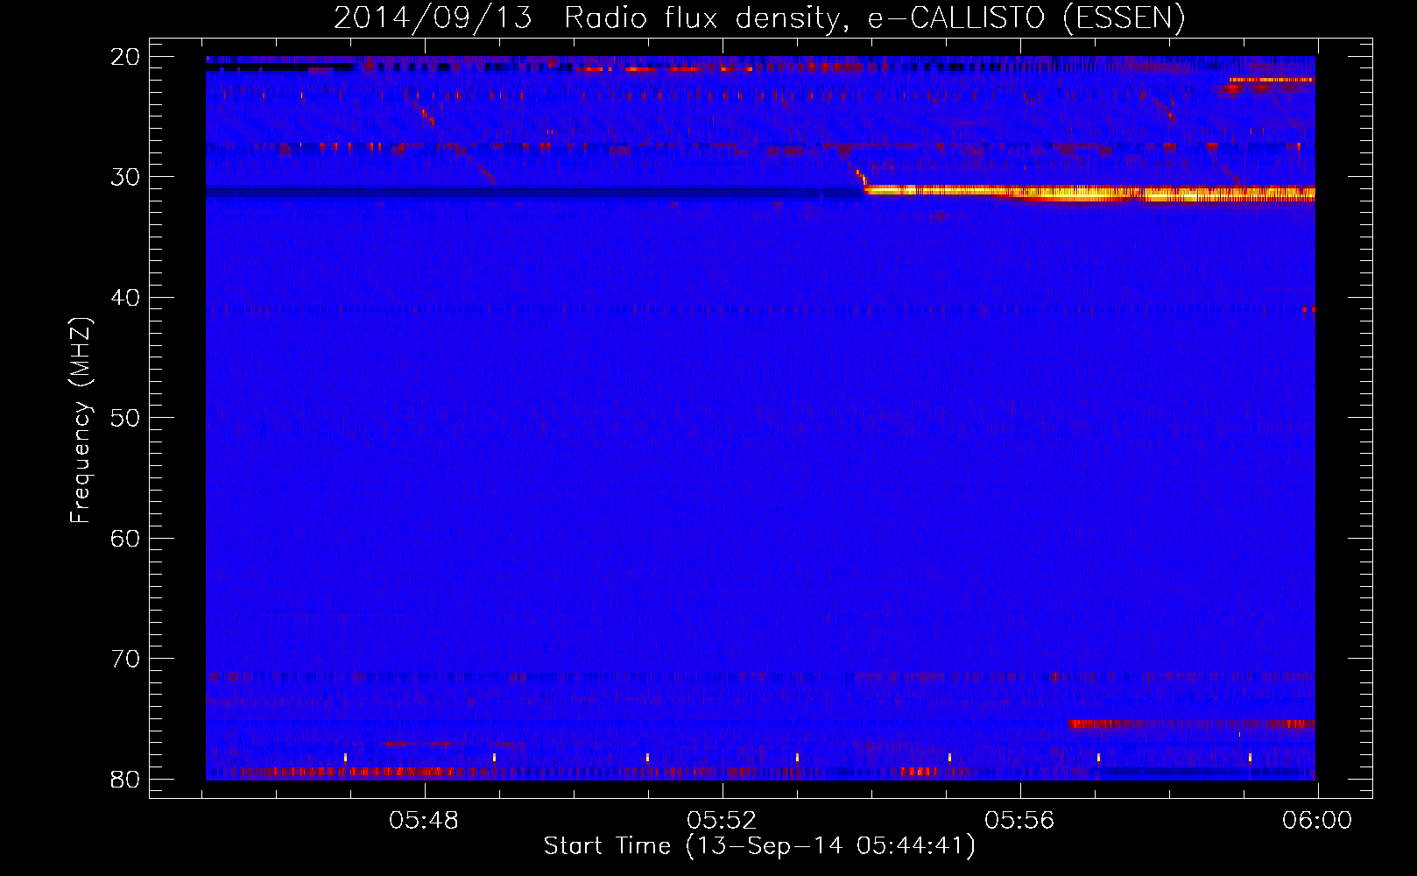Viewport: 1417px width, 876px height.
Task: Click the '05:52' time tick label
Action: pos(722,821)
